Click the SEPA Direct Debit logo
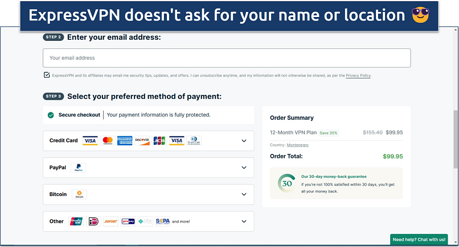This screenshot has height=247, width=459. pyautogui.click(x=163, y=221)
